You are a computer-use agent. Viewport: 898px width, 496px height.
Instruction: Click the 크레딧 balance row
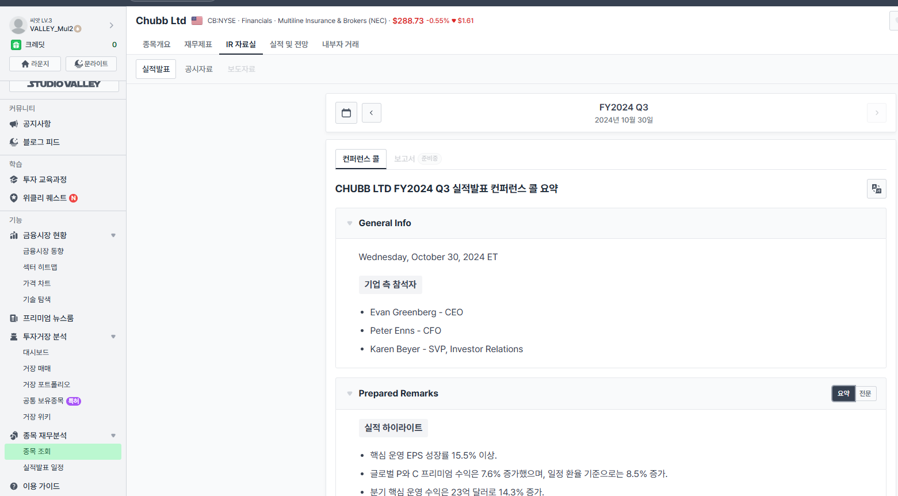click(x=63, y=44)
